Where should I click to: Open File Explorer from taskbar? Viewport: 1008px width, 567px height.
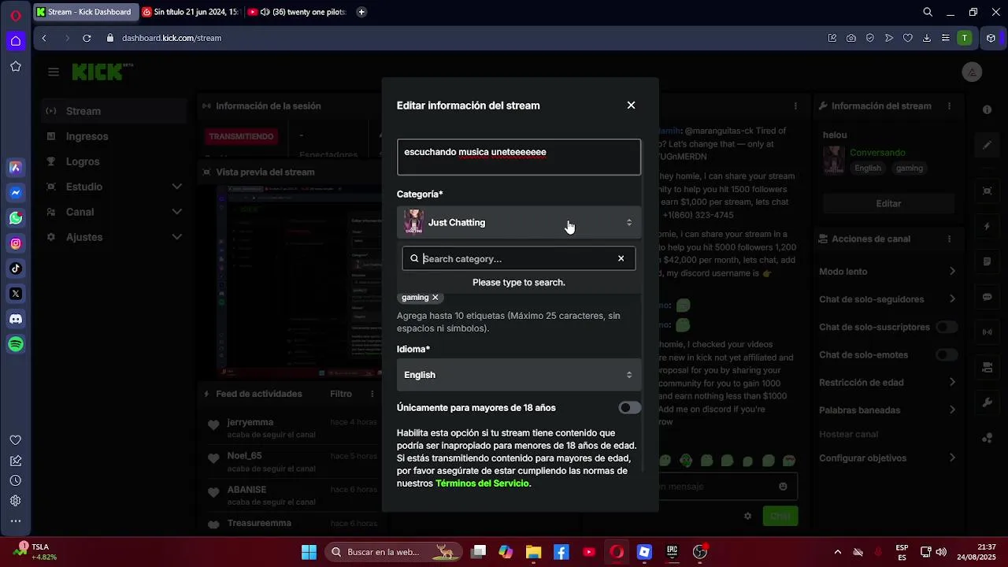pyautogui.click(x=533, y=552)
